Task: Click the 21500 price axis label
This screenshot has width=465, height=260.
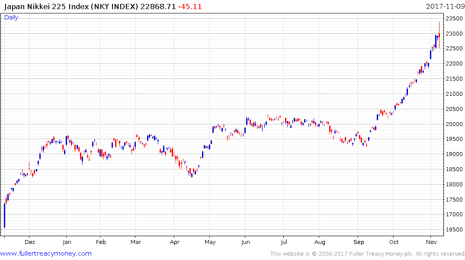Action: (454, 79)
